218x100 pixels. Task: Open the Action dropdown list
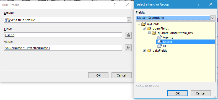click(x=129, y=20)
